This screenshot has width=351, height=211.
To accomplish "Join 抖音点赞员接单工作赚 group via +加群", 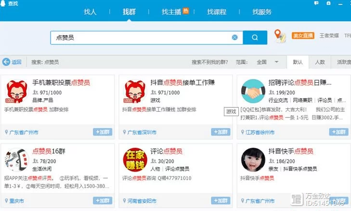I will 221,132.
